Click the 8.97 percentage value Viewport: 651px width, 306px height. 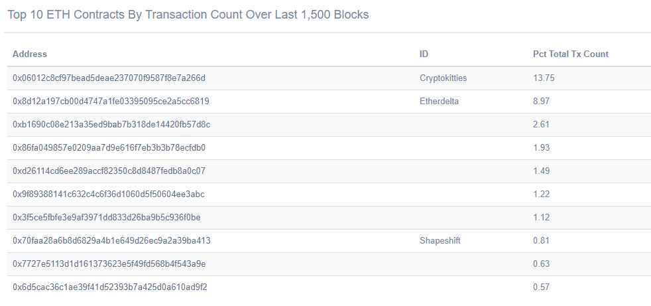coord(542,102)
